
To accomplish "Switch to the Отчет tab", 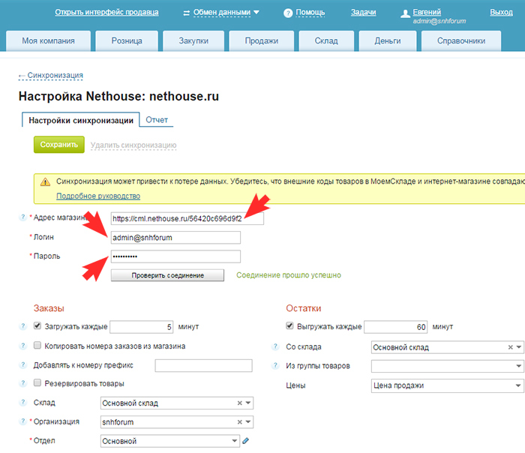I will pyautogui.click(x=157, y=120).
